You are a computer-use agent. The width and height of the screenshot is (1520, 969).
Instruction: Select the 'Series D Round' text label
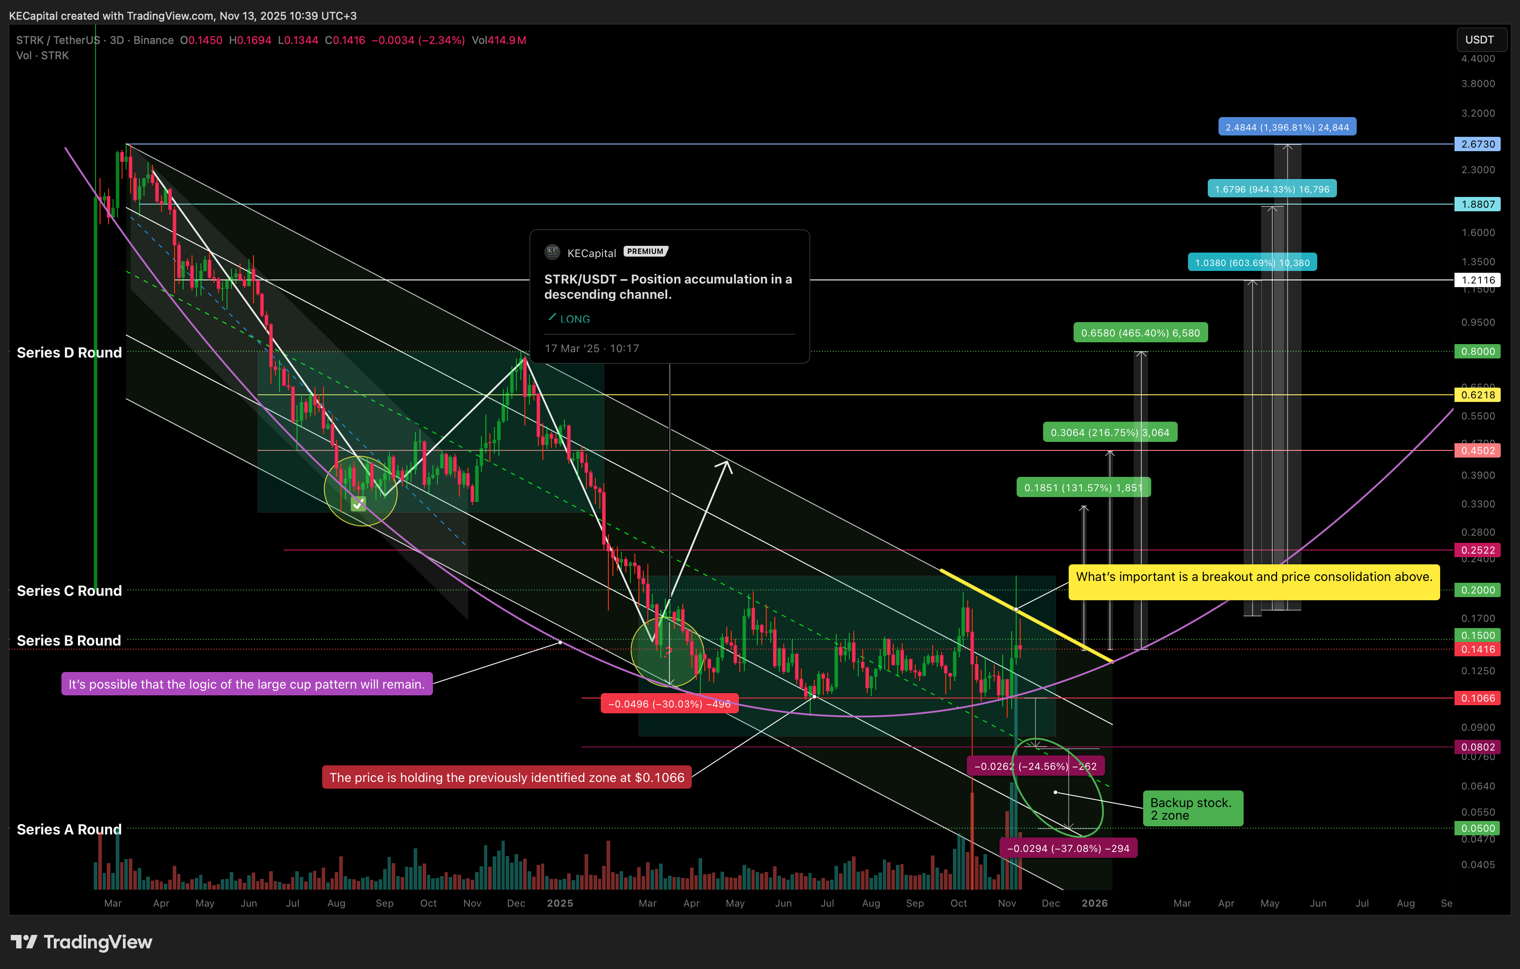pyautogui.click(x=70, y=353)
